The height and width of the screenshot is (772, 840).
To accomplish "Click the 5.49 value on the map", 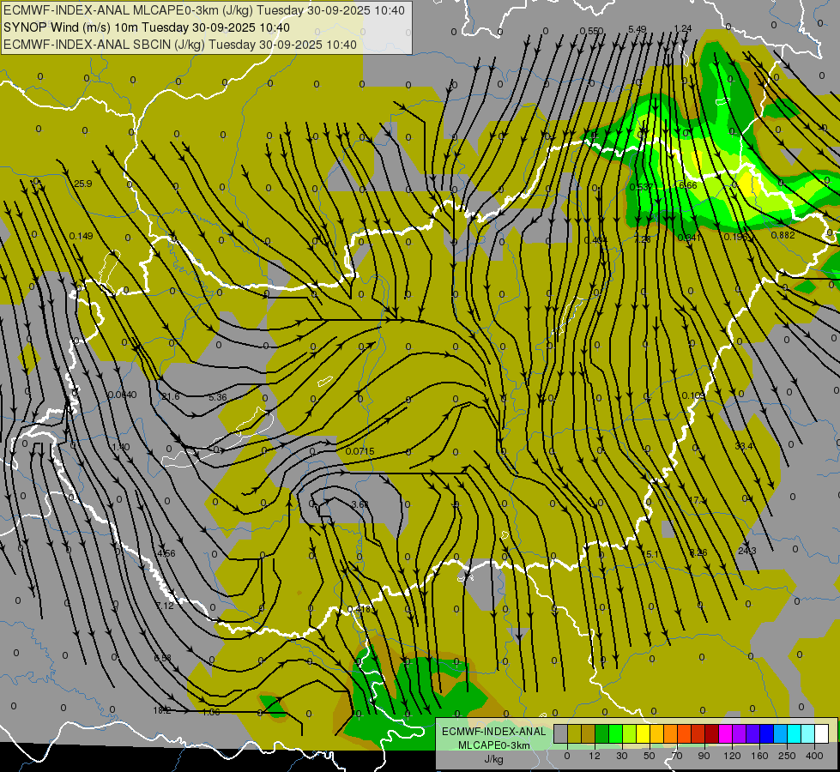I will [x=637, y=29].
